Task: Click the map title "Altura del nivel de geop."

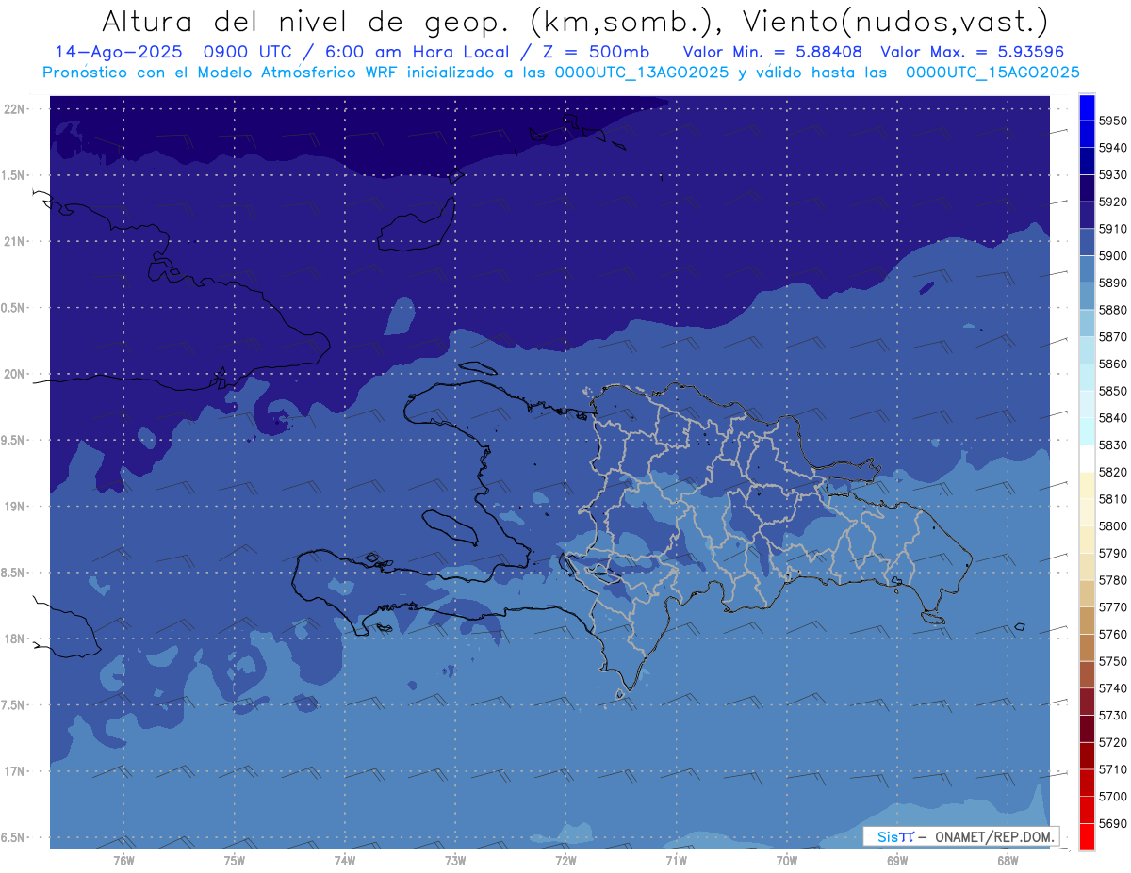Action: point(304,22)
